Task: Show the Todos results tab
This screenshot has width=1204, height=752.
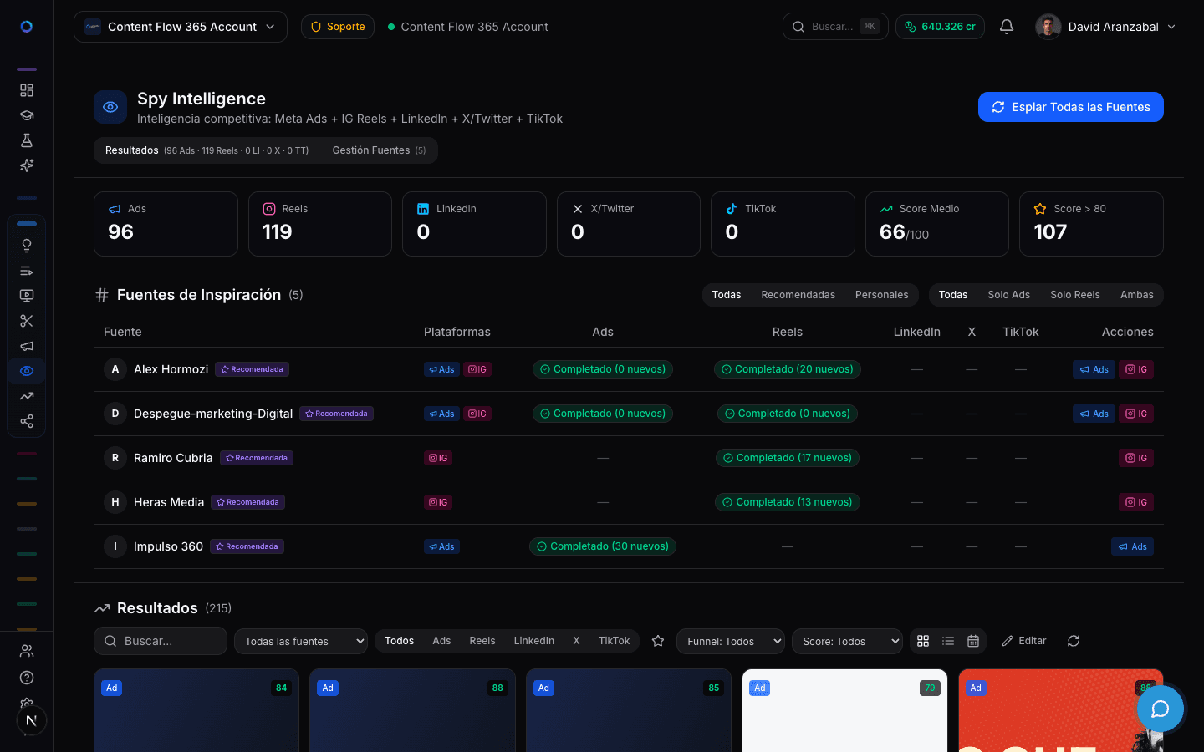Action: pos(399,641)
